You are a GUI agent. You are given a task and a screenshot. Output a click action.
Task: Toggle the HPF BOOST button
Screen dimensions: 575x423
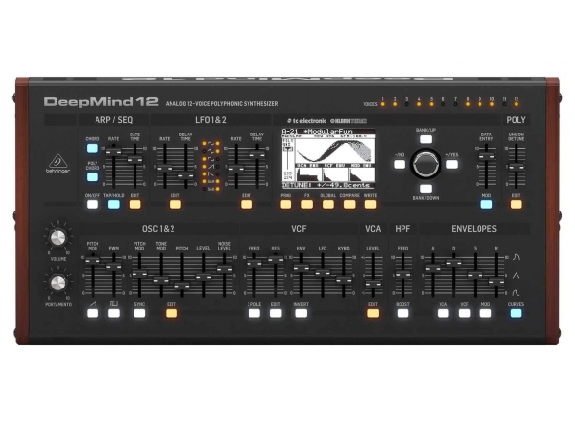tap(402, 313)
